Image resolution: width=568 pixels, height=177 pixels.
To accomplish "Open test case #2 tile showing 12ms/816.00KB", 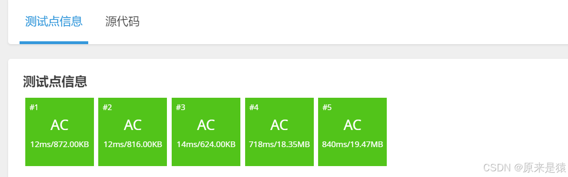I will (133, 132).
